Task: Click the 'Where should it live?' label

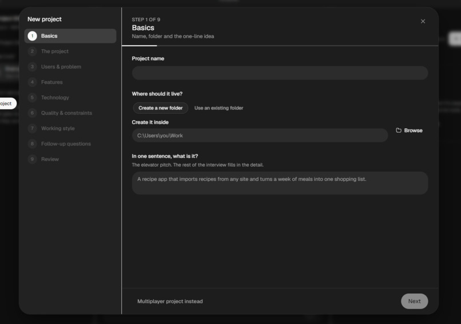Action: point(157,94)
